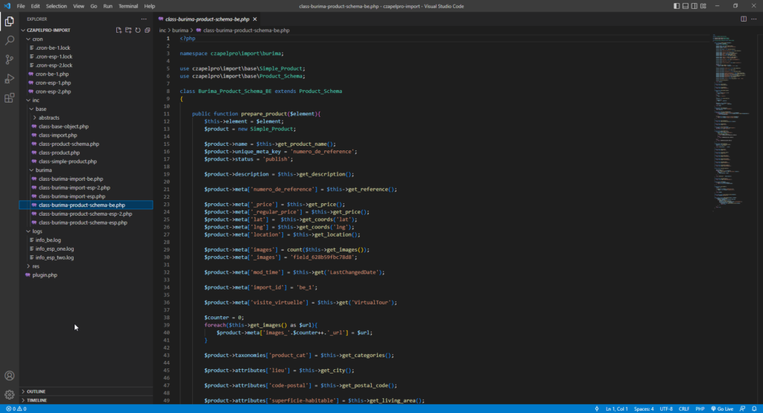Open explorer Views and More Actions menu
Viewport: 763px width, 413px height.
(x=144, y=19)
